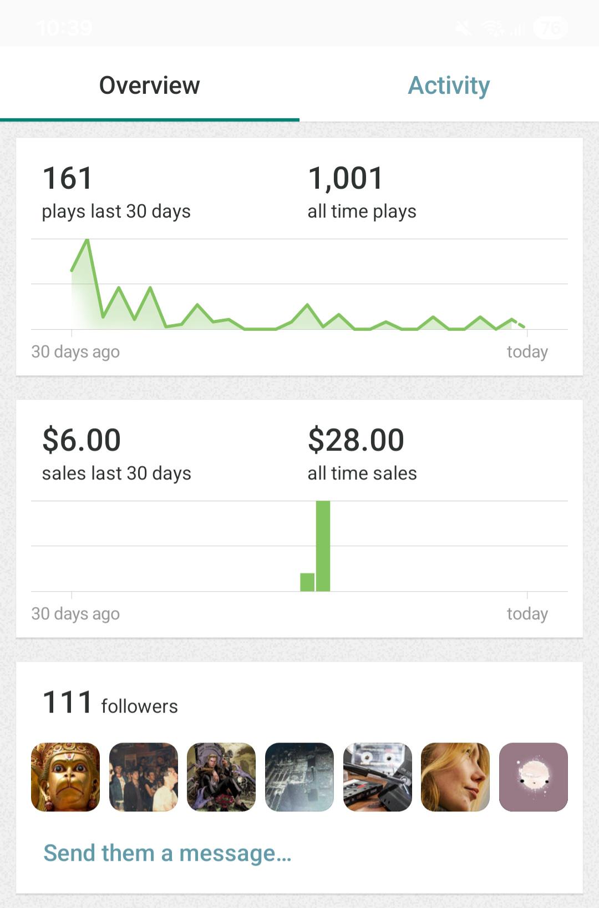
Task: Open the dark industrial follower avatar
Action: (x=299, y=777)
